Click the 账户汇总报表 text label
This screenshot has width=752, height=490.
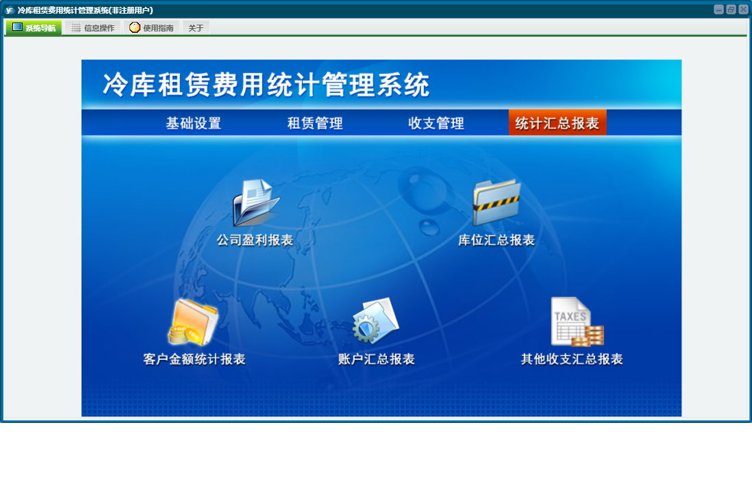377,359
